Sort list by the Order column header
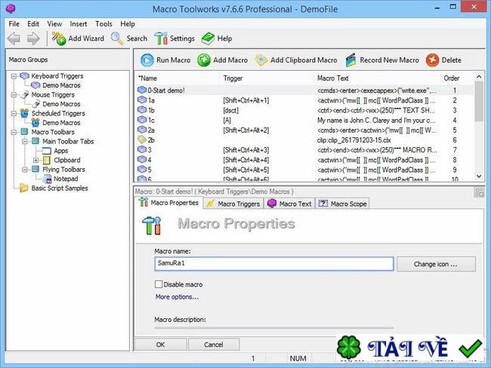The width and height of the screenshot is (491, 368). point(456,78)
